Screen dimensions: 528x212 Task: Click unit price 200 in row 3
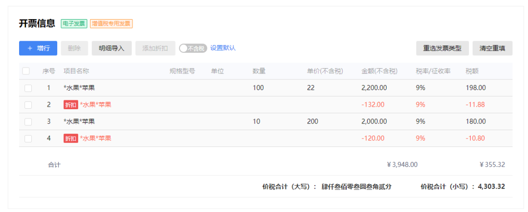coord(312,121)
